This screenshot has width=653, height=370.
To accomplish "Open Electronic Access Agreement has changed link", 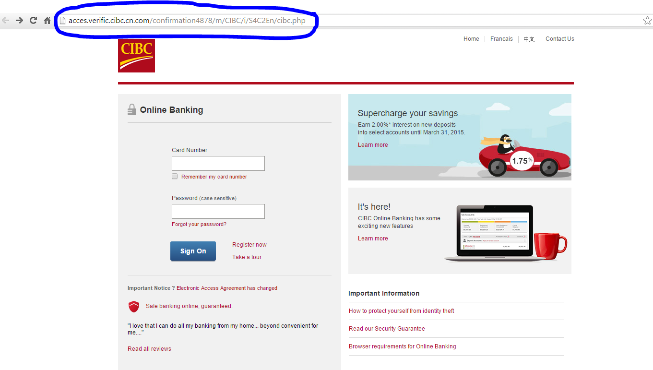I will click(x=227, y=288).
